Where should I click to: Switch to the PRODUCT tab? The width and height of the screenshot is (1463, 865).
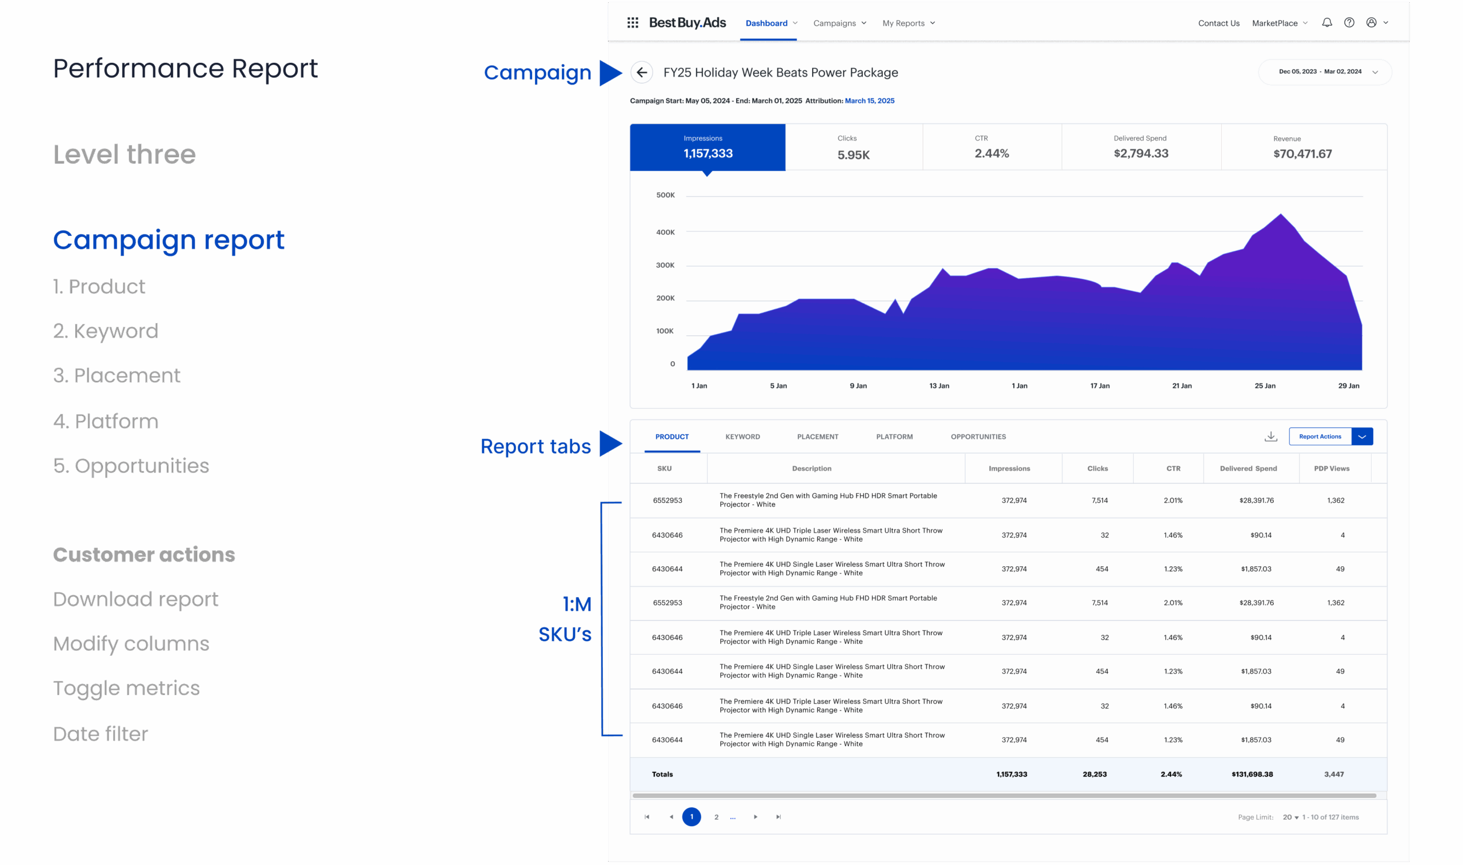[x=671, y=436]
